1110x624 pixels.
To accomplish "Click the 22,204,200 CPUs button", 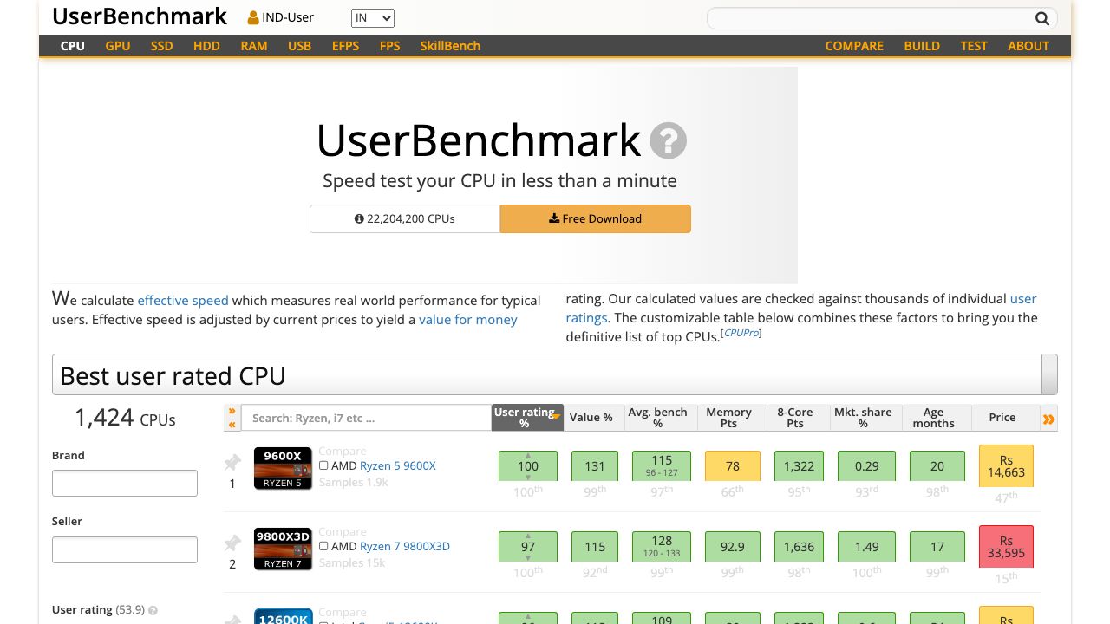I will coord(405,218).
